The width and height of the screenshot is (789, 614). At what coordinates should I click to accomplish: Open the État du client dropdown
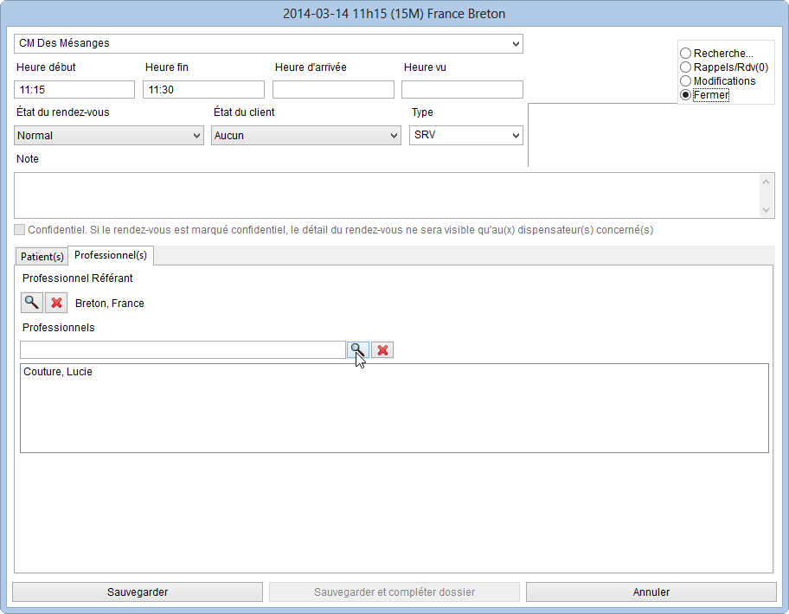click(306, 136)
